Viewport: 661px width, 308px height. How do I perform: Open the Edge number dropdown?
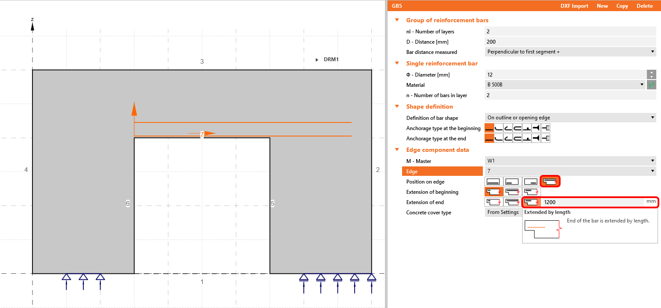(570, 171)
